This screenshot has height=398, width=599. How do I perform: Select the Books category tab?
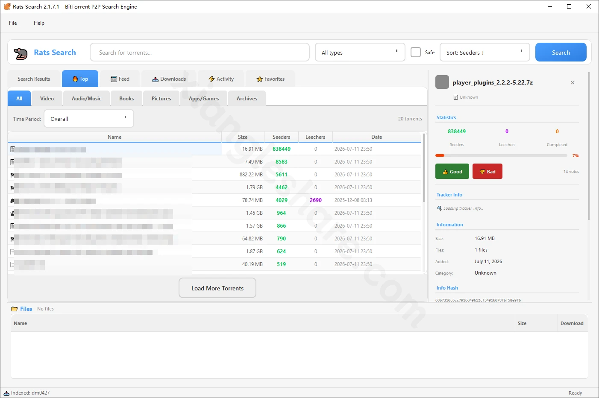(x=126, y=98)
